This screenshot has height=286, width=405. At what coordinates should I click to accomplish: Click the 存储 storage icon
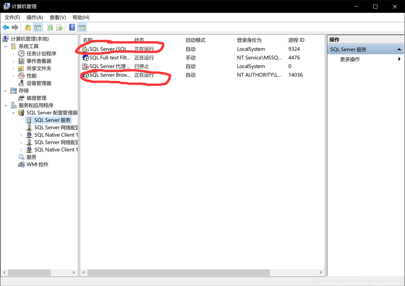pos(13,91)
